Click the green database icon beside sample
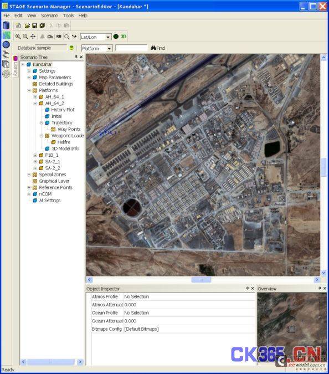329x374 pixels. pos(71,48)
